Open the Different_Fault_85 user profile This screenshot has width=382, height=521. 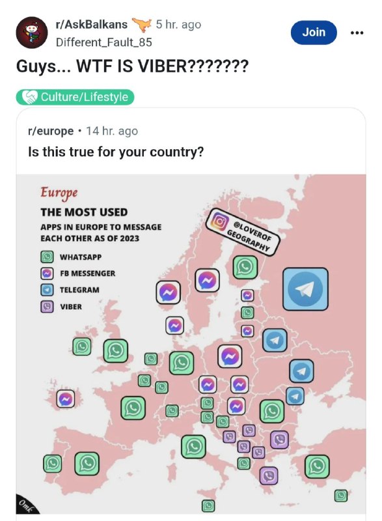104,42
